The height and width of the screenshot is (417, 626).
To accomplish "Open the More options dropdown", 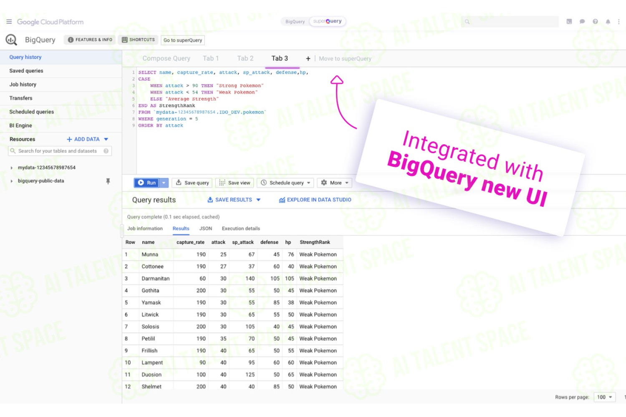I will 335,183.
